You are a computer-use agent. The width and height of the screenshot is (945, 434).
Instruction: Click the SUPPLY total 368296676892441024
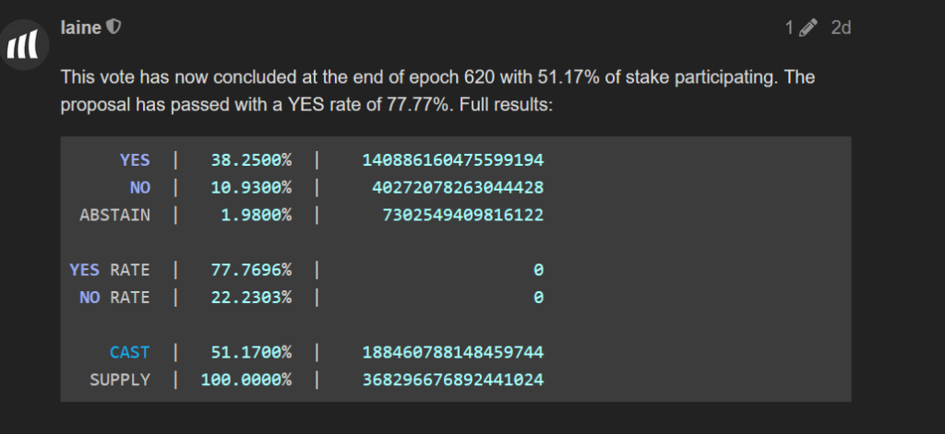tap(452, 380)
